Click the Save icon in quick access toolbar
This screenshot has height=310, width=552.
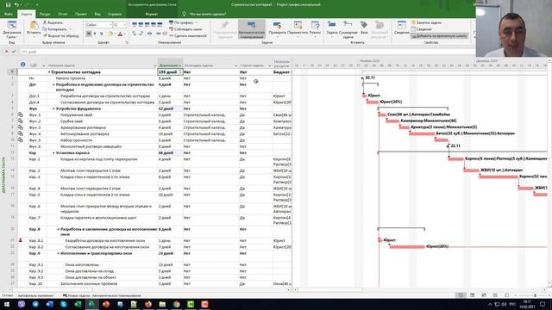[8, 4]
